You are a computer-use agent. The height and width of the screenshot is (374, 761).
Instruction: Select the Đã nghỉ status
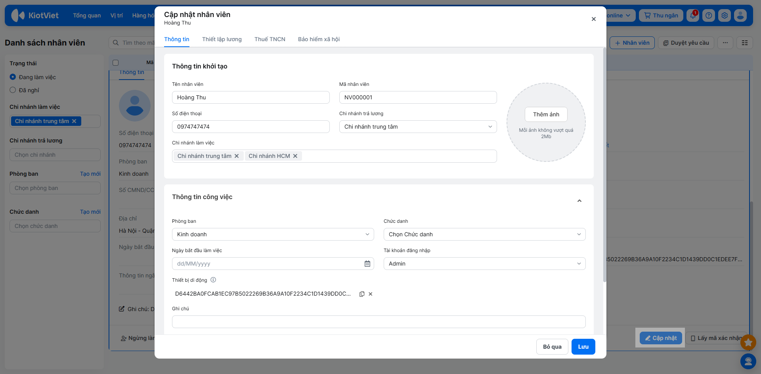13,90
